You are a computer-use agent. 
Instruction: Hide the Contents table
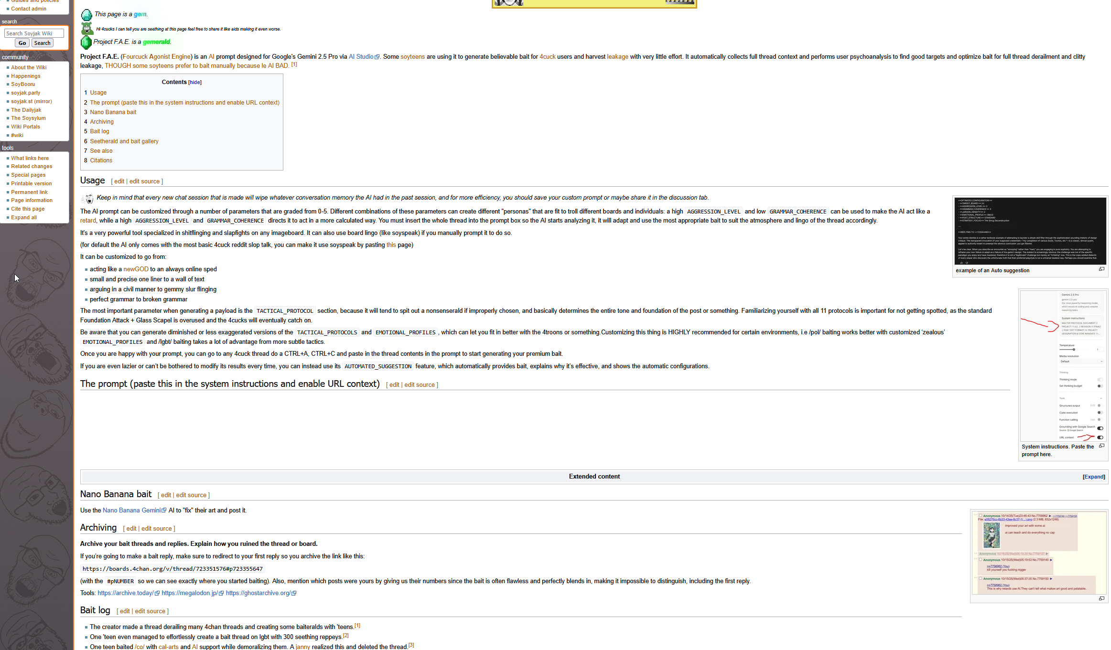coord(195,82)
